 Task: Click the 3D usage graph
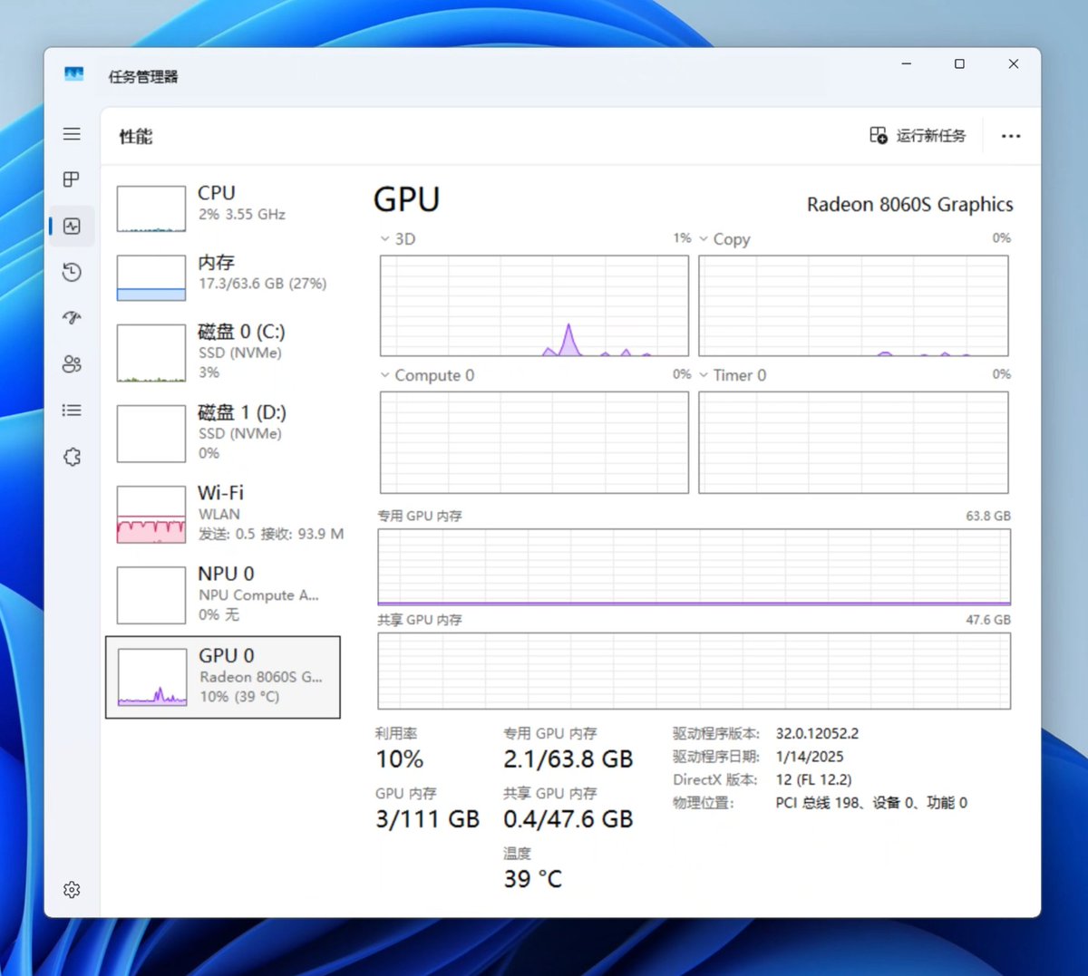534,305
